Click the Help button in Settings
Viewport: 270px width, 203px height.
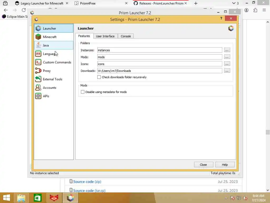pos(225,165)
